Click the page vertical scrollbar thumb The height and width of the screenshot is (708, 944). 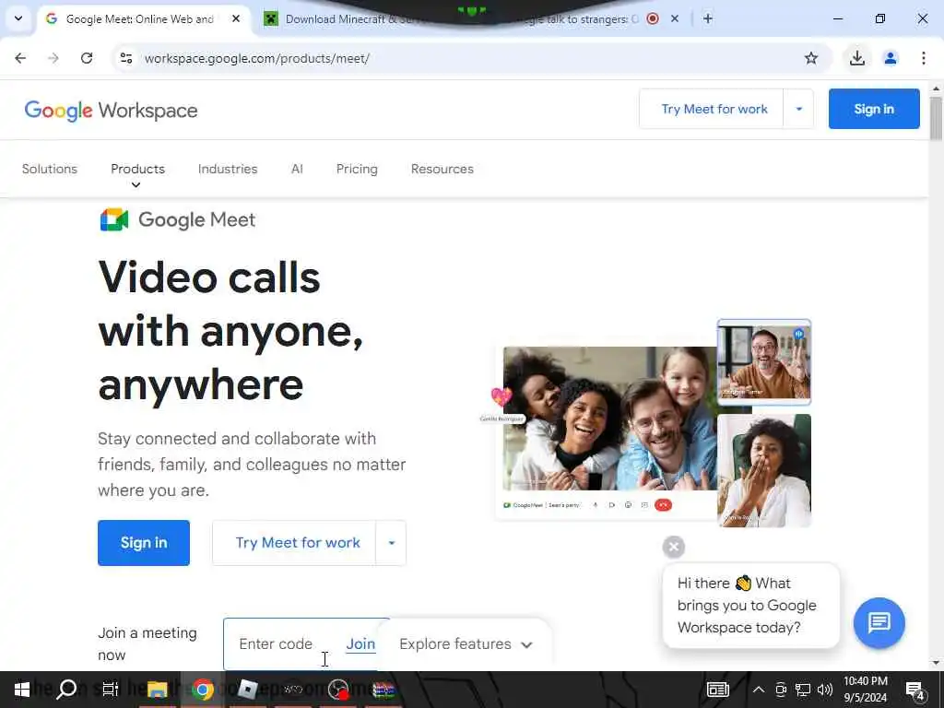(937, 117)
